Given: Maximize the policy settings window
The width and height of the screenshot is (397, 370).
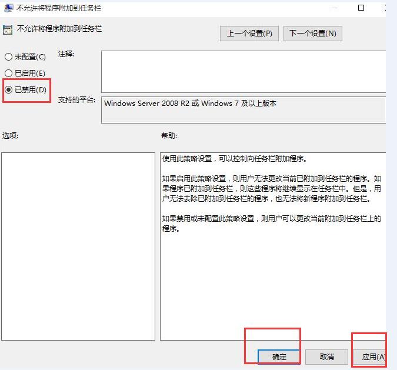Looking at the screenshot, I should 361,8.
